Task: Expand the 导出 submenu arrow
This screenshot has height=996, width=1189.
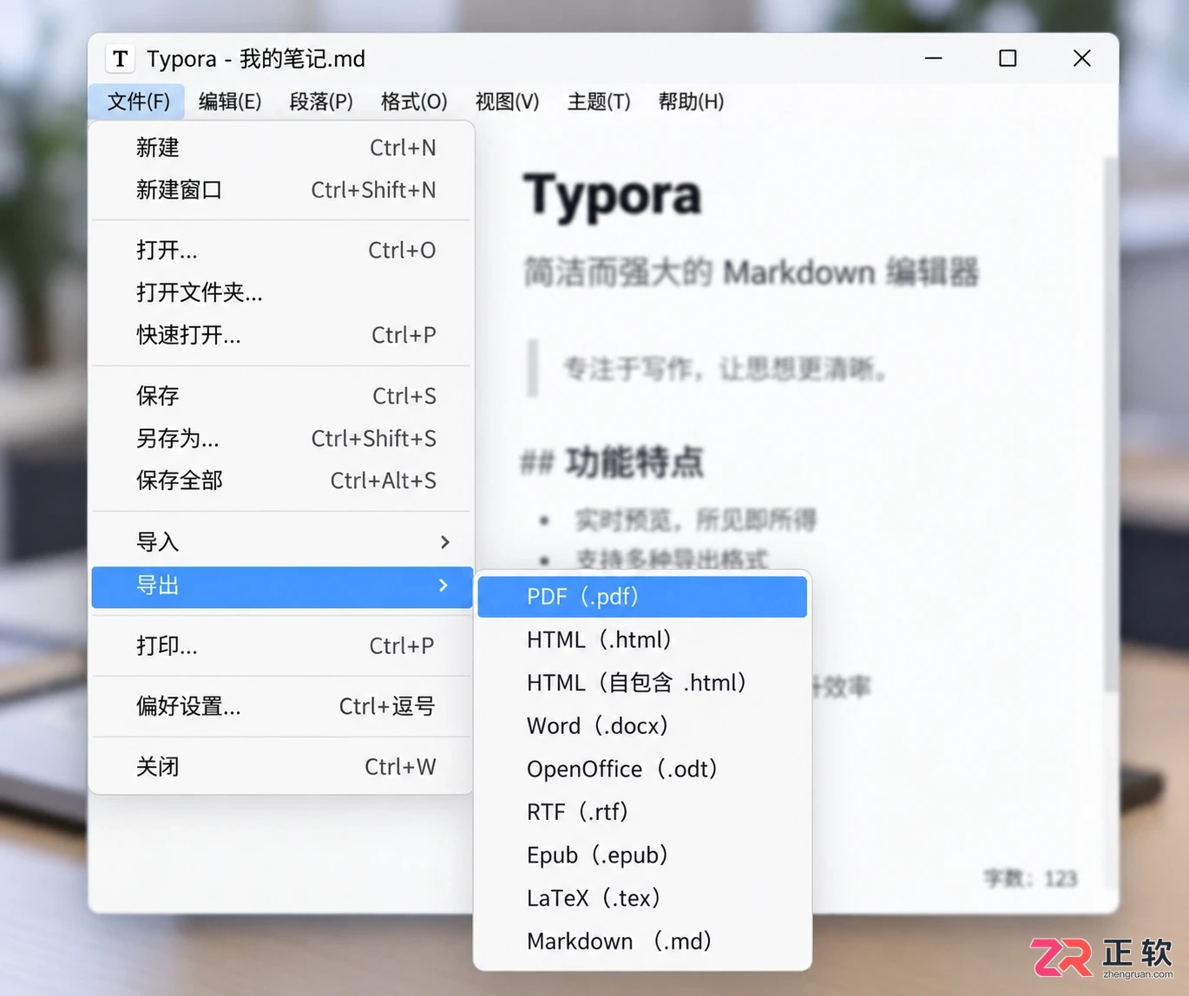Action: [x=443, y=586]
